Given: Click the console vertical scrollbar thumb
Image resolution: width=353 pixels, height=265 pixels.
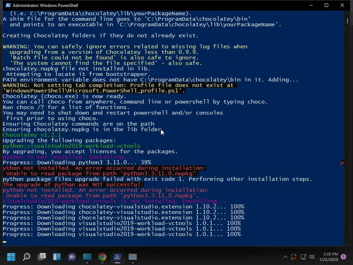Looking at the screenshot, I should click(347, 21).
